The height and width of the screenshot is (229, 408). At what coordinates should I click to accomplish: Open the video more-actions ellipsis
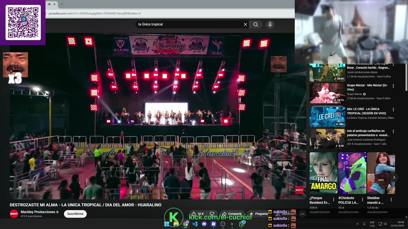(302, 214)
